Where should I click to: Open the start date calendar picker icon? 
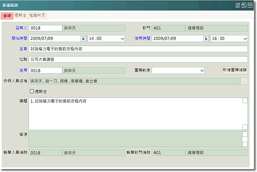point(83,38)
